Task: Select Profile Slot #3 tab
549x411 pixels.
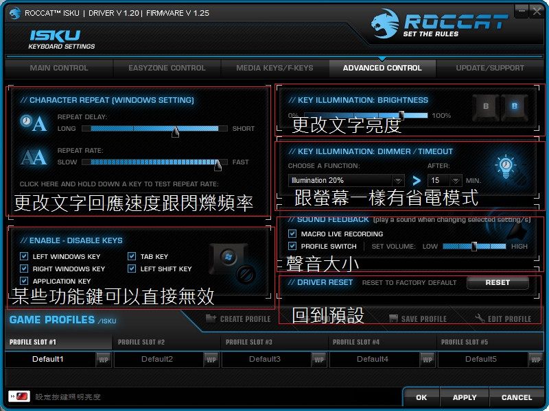Action: pyautogui.click(x=274, y=342)
